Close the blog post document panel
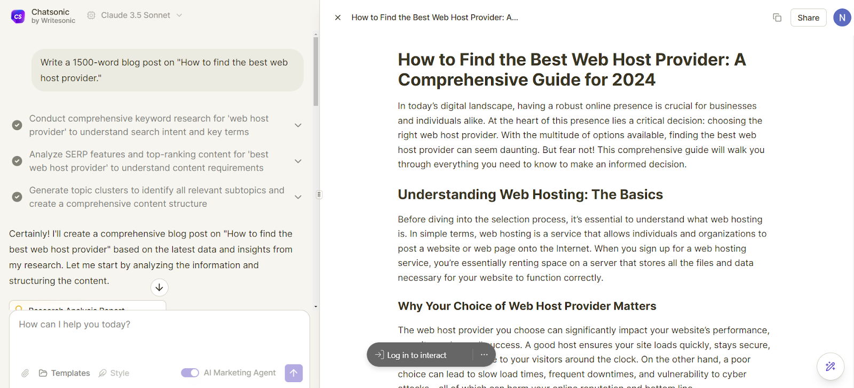Screen dimensions: 854x388 (x=338, y=18)
